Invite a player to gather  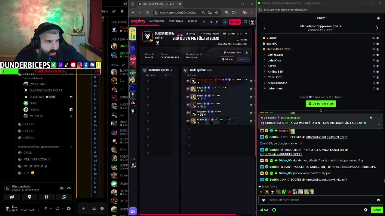coord(247,52)
